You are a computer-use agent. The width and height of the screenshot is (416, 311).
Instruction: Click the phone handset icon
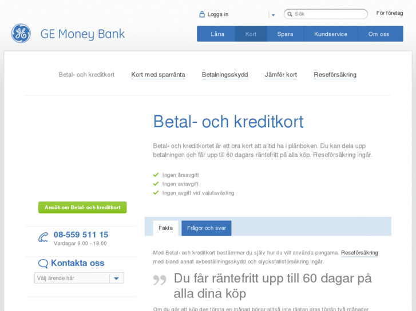pos(43,237)
